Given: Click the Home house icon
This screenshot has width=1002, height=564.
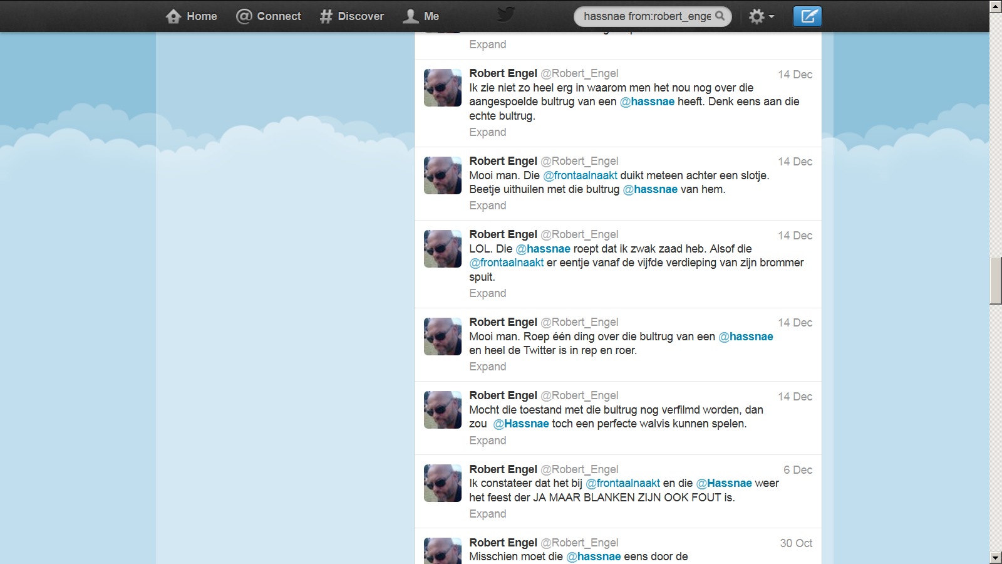Looking at the screenshot, I should [173, 16].
